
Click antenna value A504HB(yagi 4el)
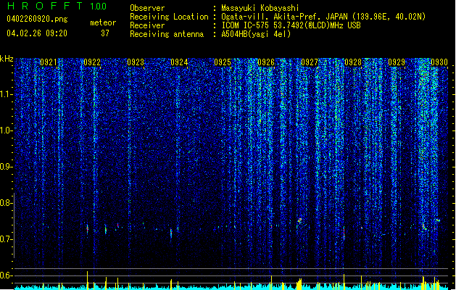256,34
